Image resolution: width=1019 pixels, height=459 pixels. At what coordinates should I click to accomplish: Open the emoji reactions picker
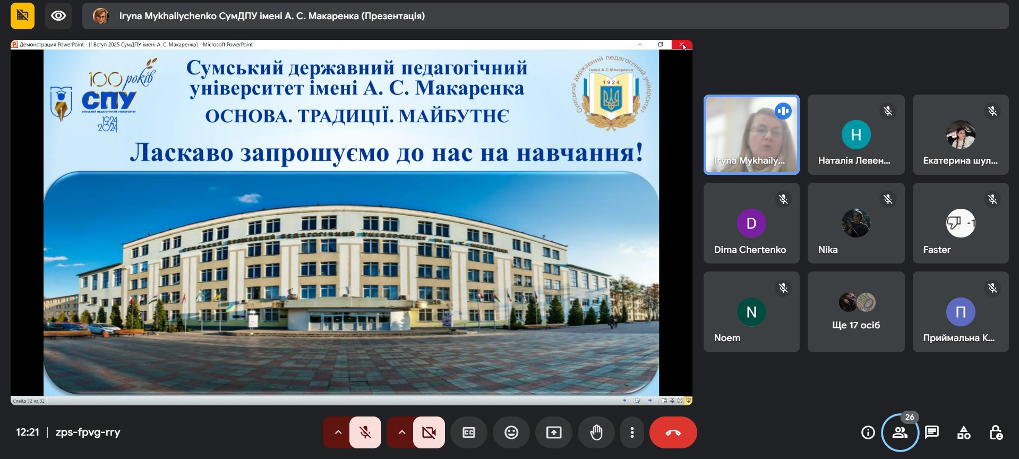(511, 432)
